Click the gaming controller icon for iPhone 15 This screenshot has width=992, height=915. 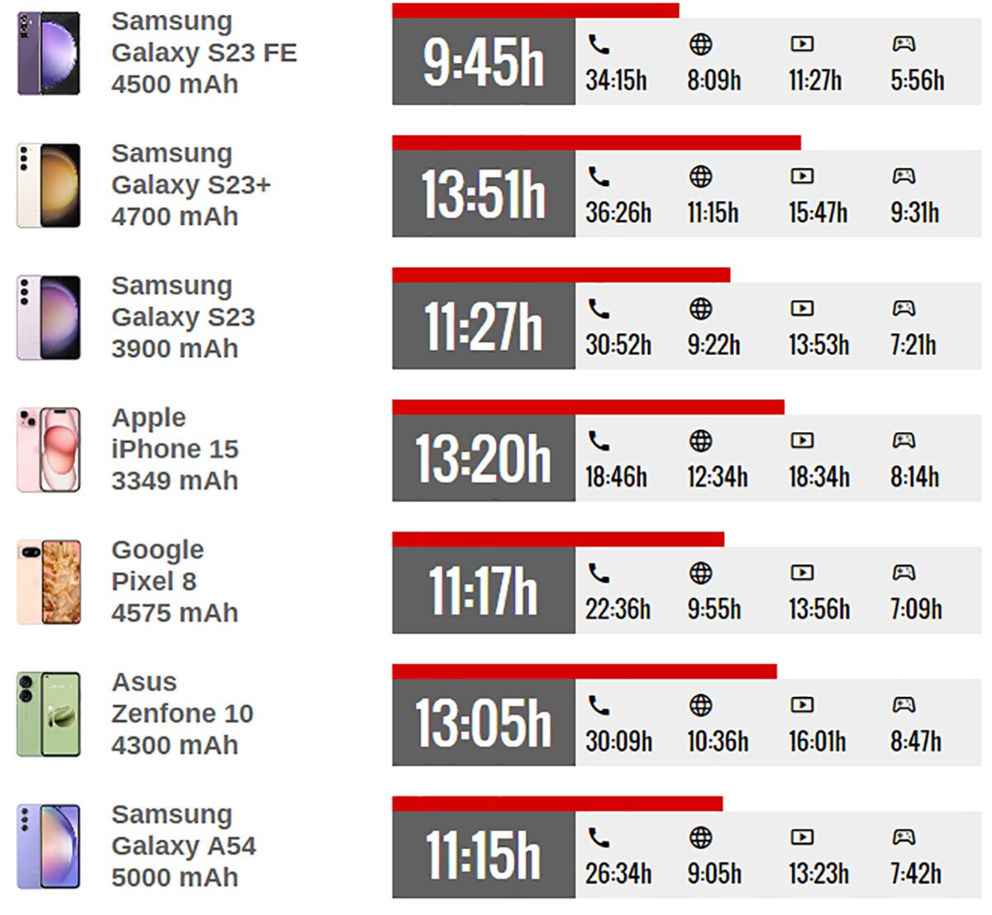pos(904,441)
